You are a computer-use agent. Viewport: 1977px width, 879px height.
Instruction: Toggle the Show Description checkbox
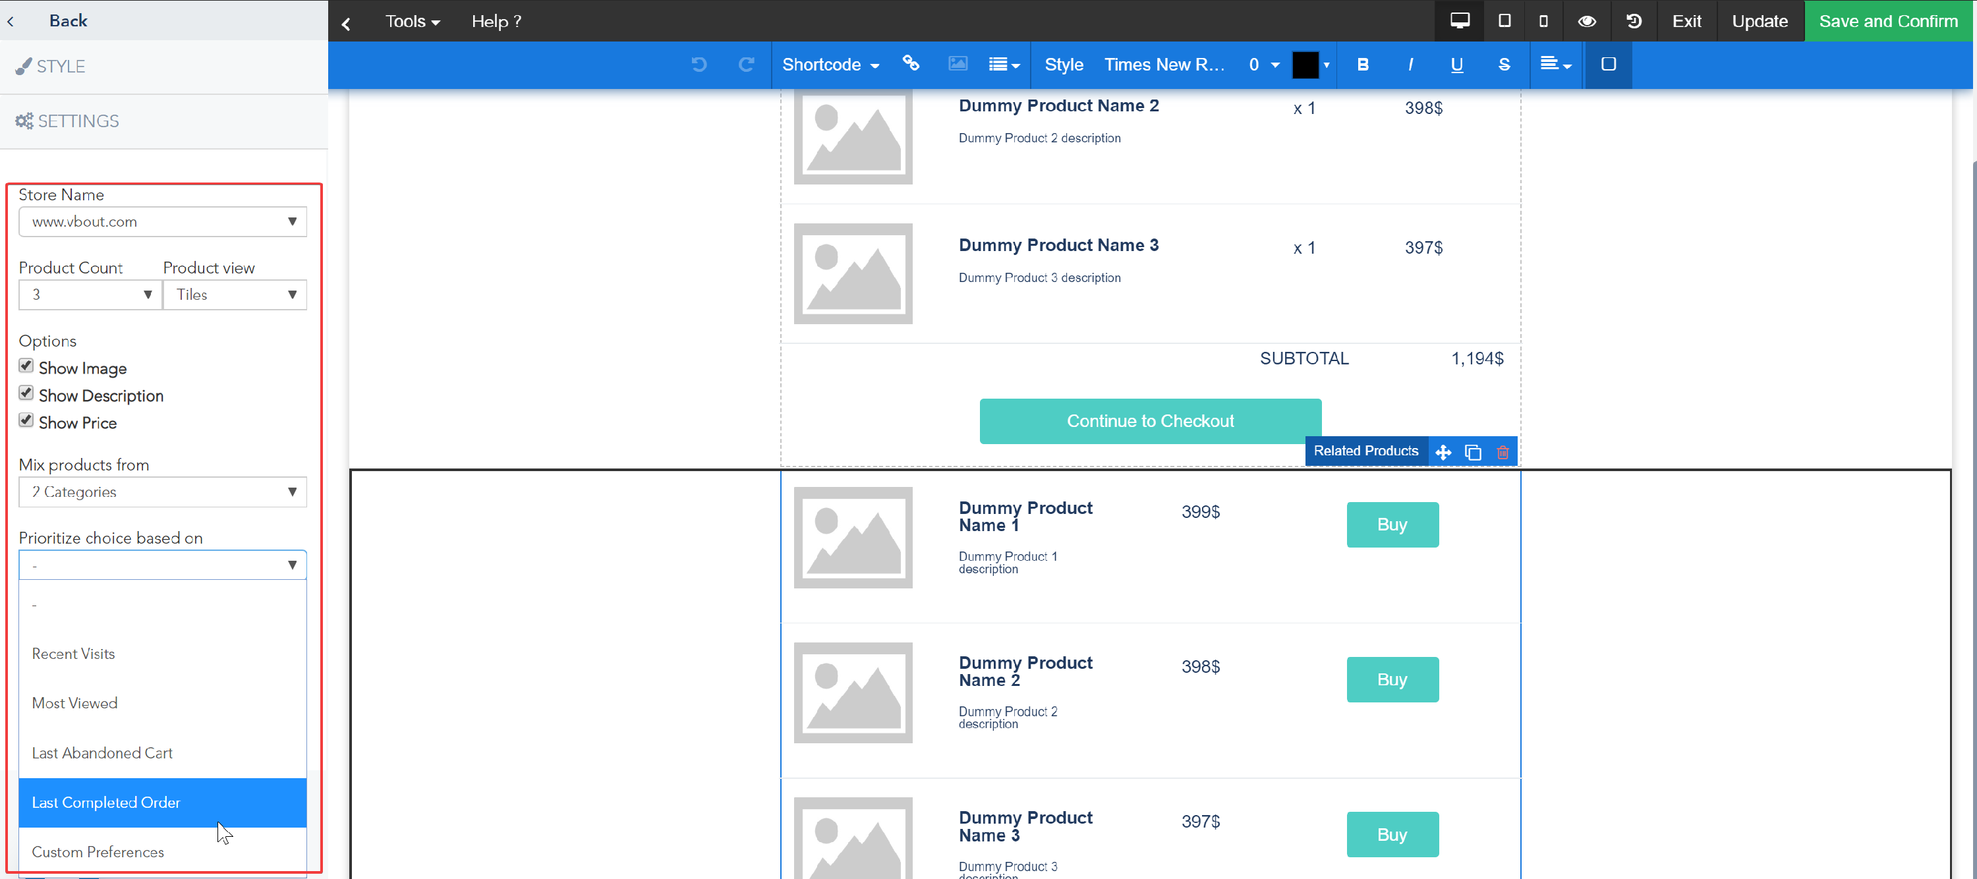tap(26, 393)
